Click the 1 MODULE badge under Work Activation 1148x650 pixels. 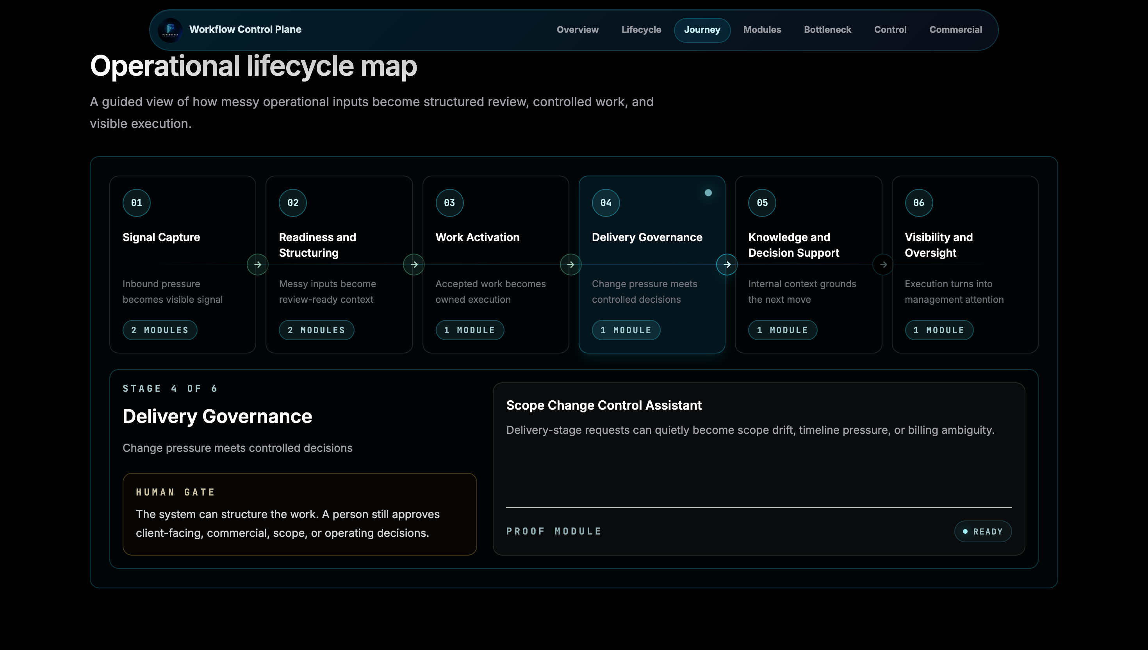(x=470, y=330)
